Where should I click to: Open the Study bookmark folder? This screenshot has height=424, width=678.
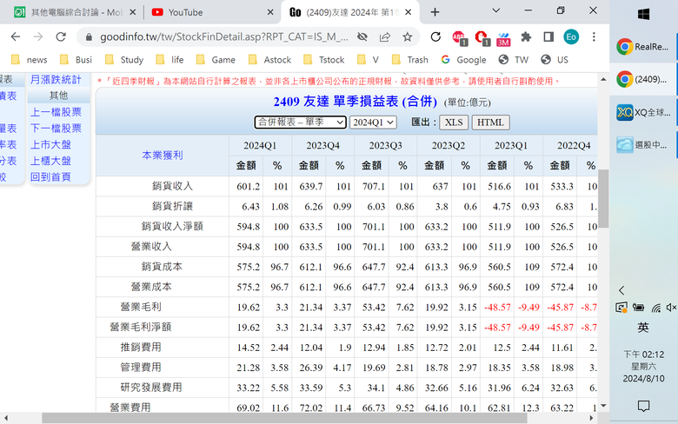124,60
